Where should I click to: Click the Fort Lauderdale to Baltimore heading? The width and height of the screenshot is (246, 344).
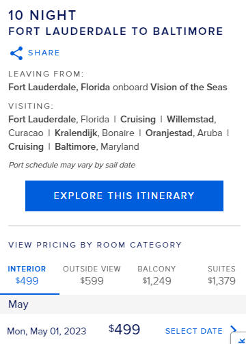click(x=115, y=31)
